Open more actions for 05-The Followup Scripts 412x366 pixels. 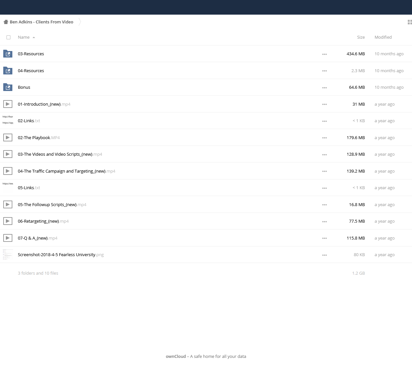(325, 205)
